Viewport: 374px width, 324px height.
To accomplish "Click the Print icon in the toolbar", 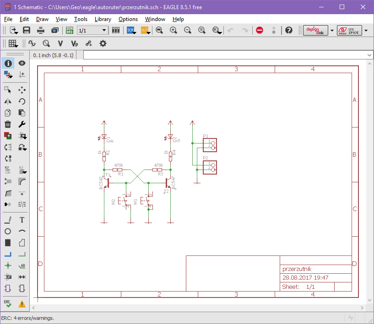I will click(x=41, y=30).
